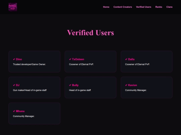The image size is (181, 135).
Task: Open the Content Creators page
Action: (x=123, y=7)
